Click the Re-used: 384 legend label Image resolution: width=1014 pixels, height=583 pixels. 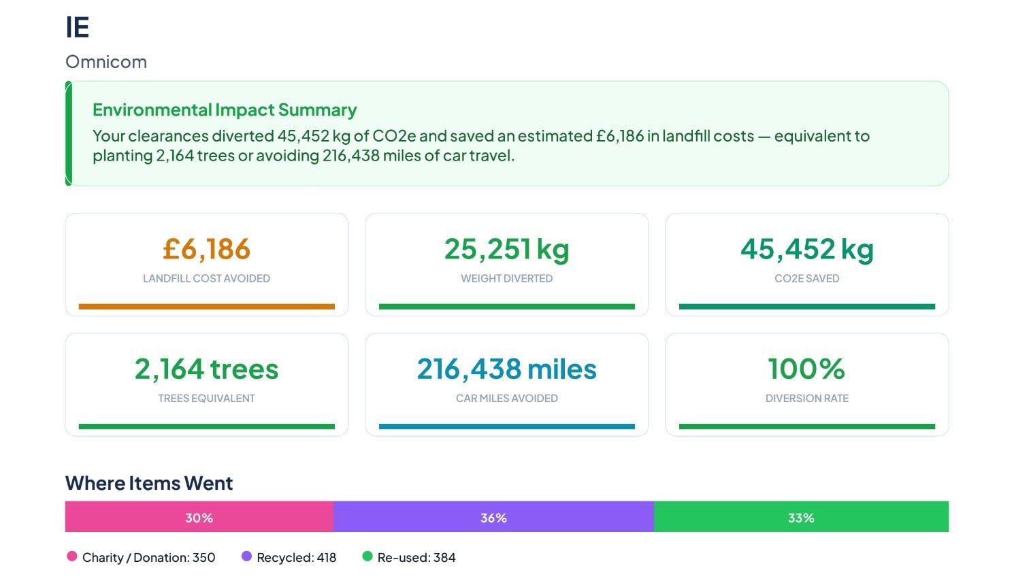click(416, 557)
